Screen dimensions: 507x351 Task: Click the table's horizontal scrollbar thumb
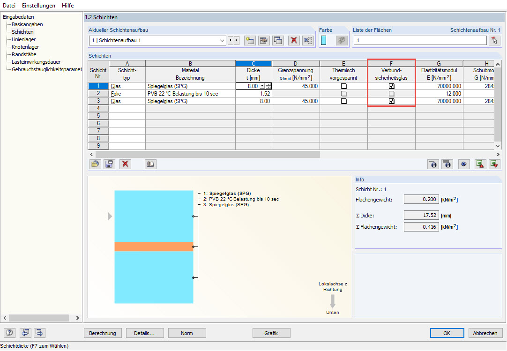208,154
